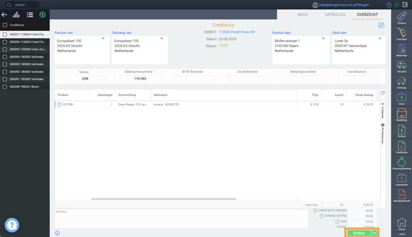Expand the Factuur van address dropdown
Image resolution: width=412 pixels, height=237 pixels.
tap(103, 39)
